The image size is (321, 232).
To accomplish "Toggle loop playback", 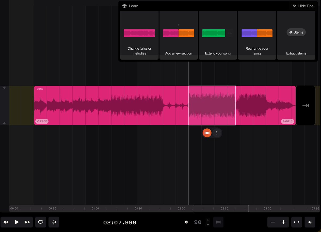I will click(41, 222).
